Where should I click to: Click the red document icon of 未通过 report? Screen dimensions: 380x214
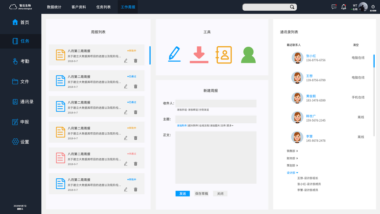60,158
